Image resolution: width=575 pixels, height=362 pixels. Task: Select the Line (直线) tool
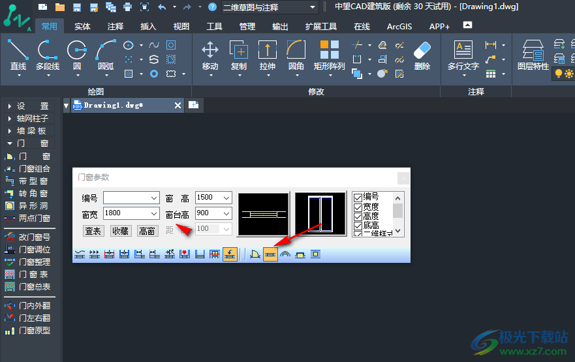pyautogui.click(x=18, y=55)
